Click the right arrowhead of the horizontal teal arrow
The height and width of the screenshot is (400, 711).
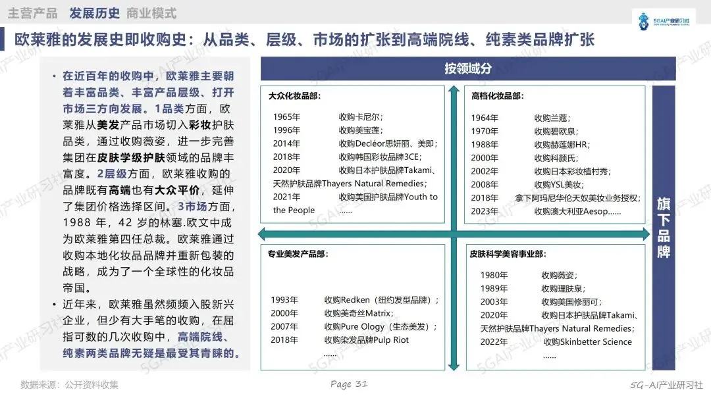point(646,234)
